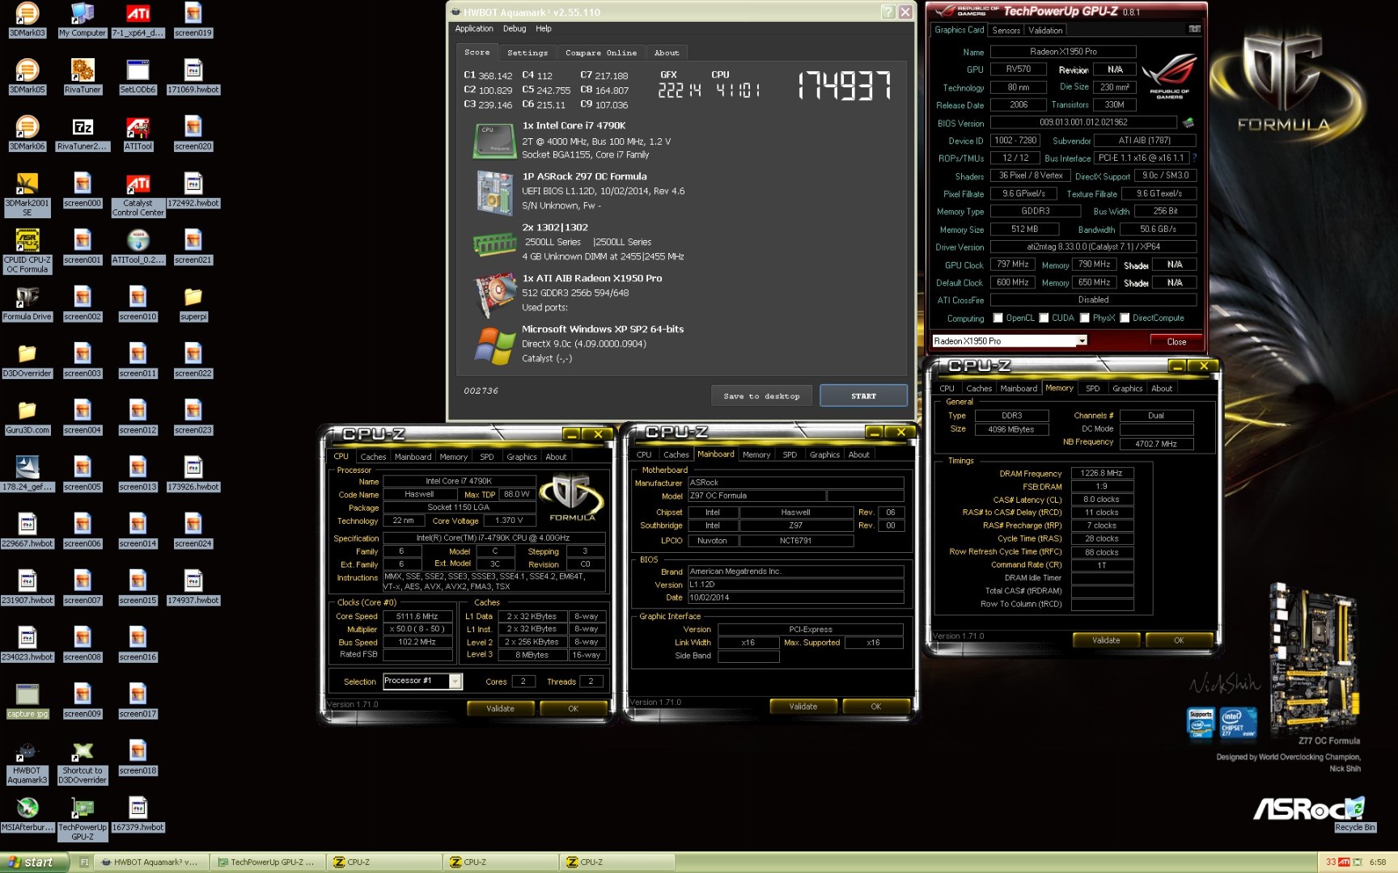Toggle the CUDA checkbox in GPU-Z

tap(1044, 318)
